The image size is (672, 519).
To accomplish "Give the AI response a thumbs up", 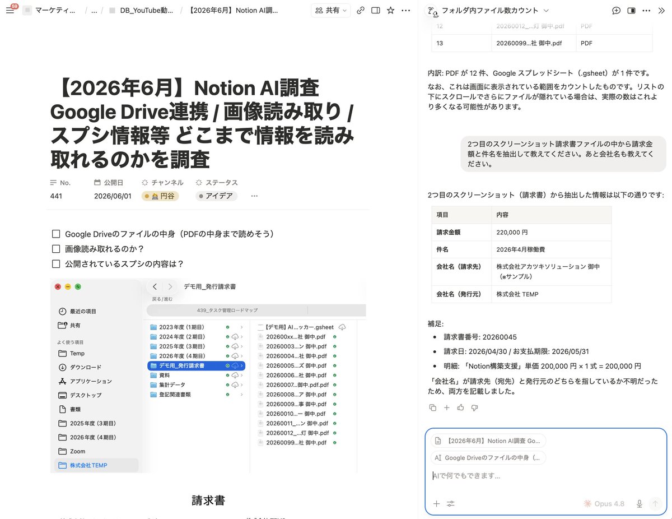I will click(x=460, y=407).
